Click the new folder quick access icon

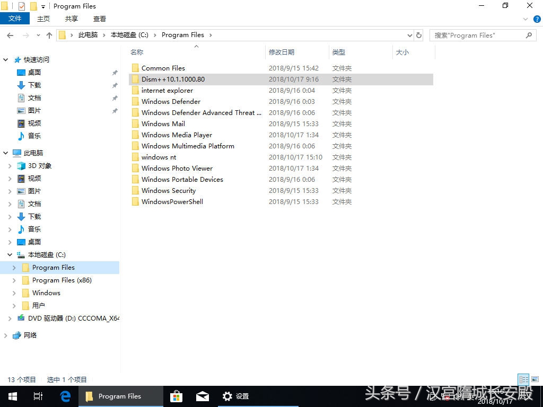33,6
